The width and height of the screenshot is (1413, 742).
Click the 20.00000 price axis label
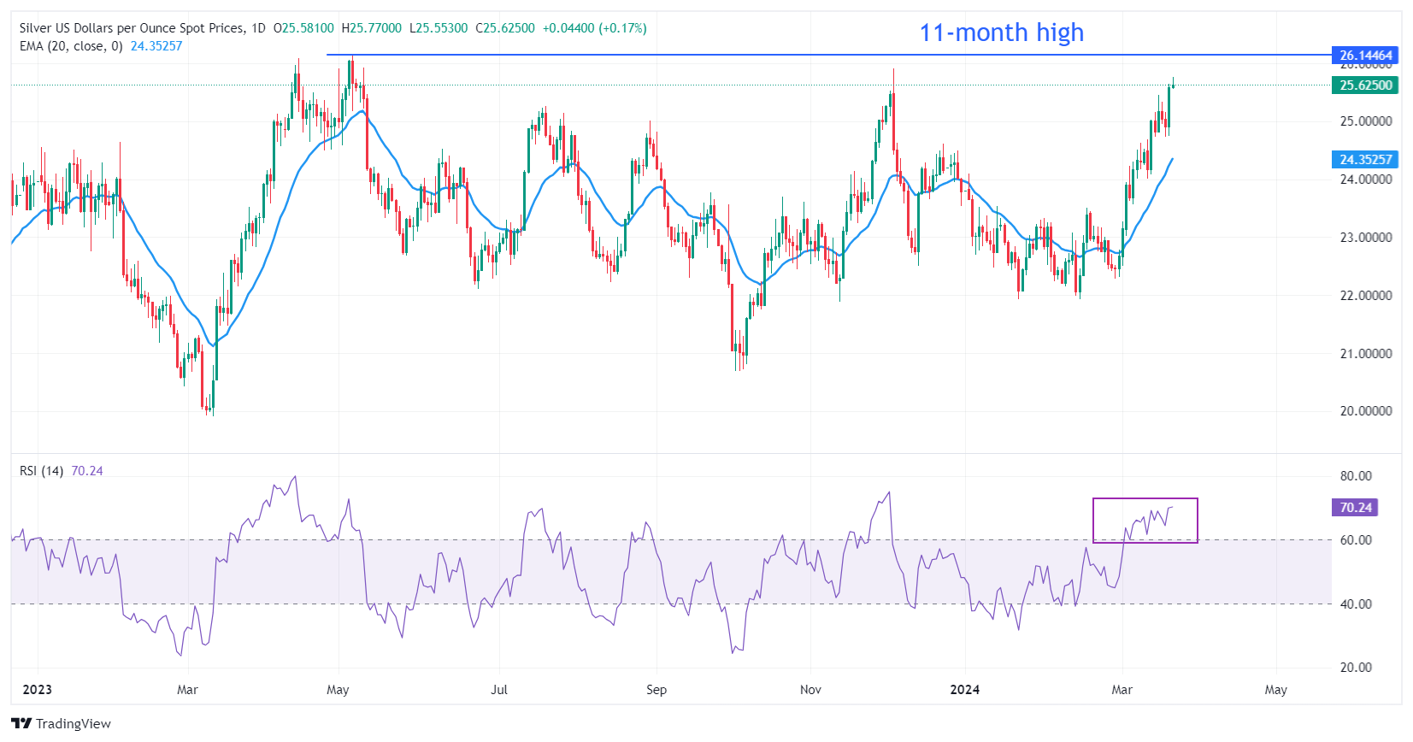pyautogui.click(x=1365, y=411)
